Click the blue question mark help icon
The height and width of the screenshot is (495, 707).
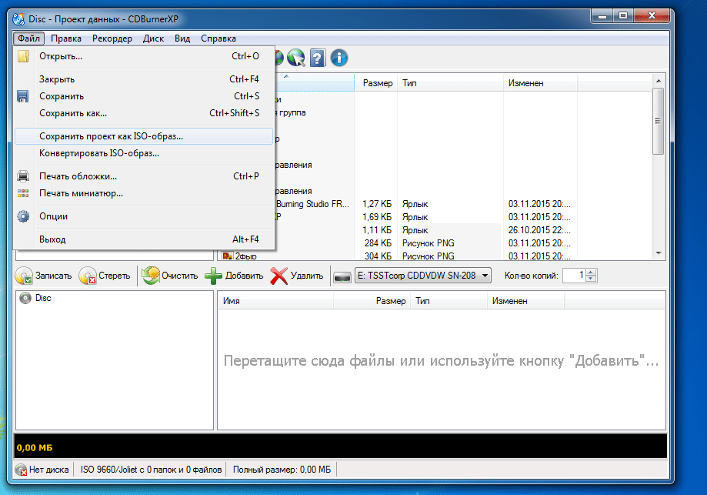317,58
